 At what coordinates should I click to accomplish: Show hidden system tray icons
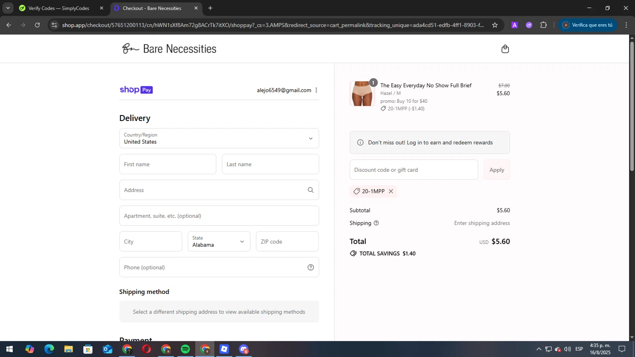pyautogui.click(x=538, y=349)
